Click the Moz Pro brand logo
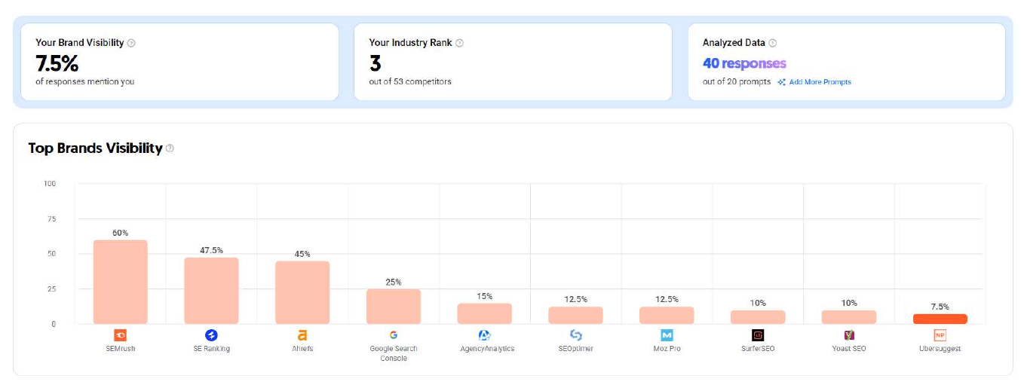Image resolution: width=1024 pixels, height=391 pixels. click(667, 335)
